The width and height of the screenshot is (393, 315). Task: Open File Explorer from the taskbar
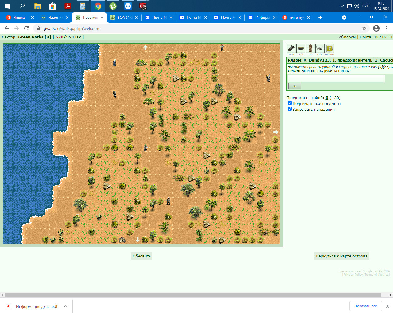(38, 6)
